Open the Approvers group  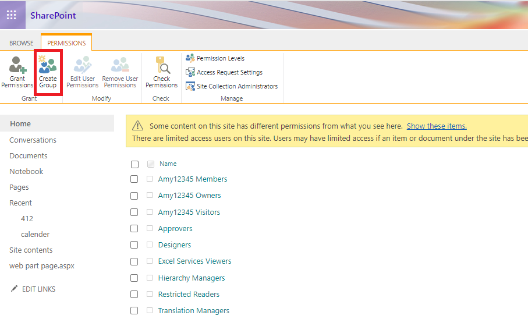[x=175, y=228]
